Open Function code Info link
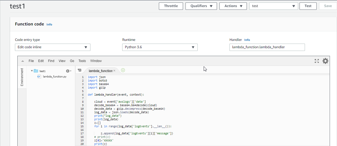Image resolution: width=337 pixels, height=146 pixels. tap(49, 24)
